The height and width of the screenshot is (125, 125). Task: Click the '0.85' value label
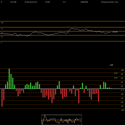[116, 73]
